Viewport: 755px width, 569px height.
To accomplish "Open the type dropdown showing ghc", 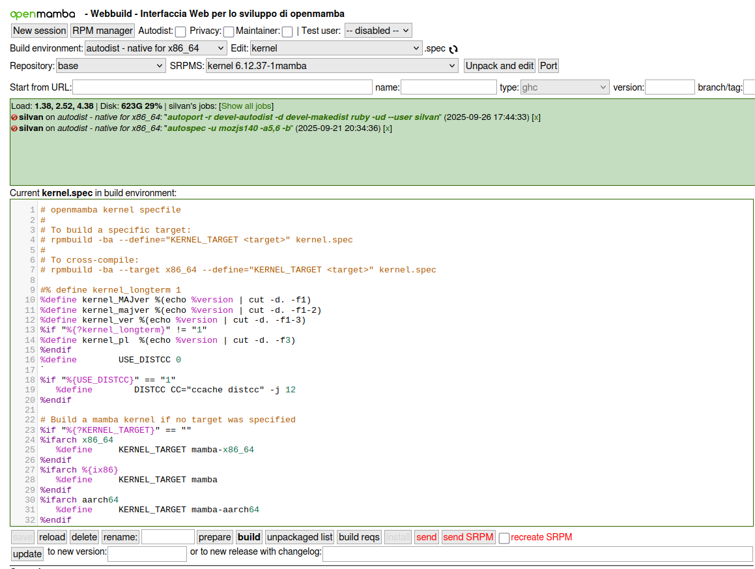I will 565,87.
